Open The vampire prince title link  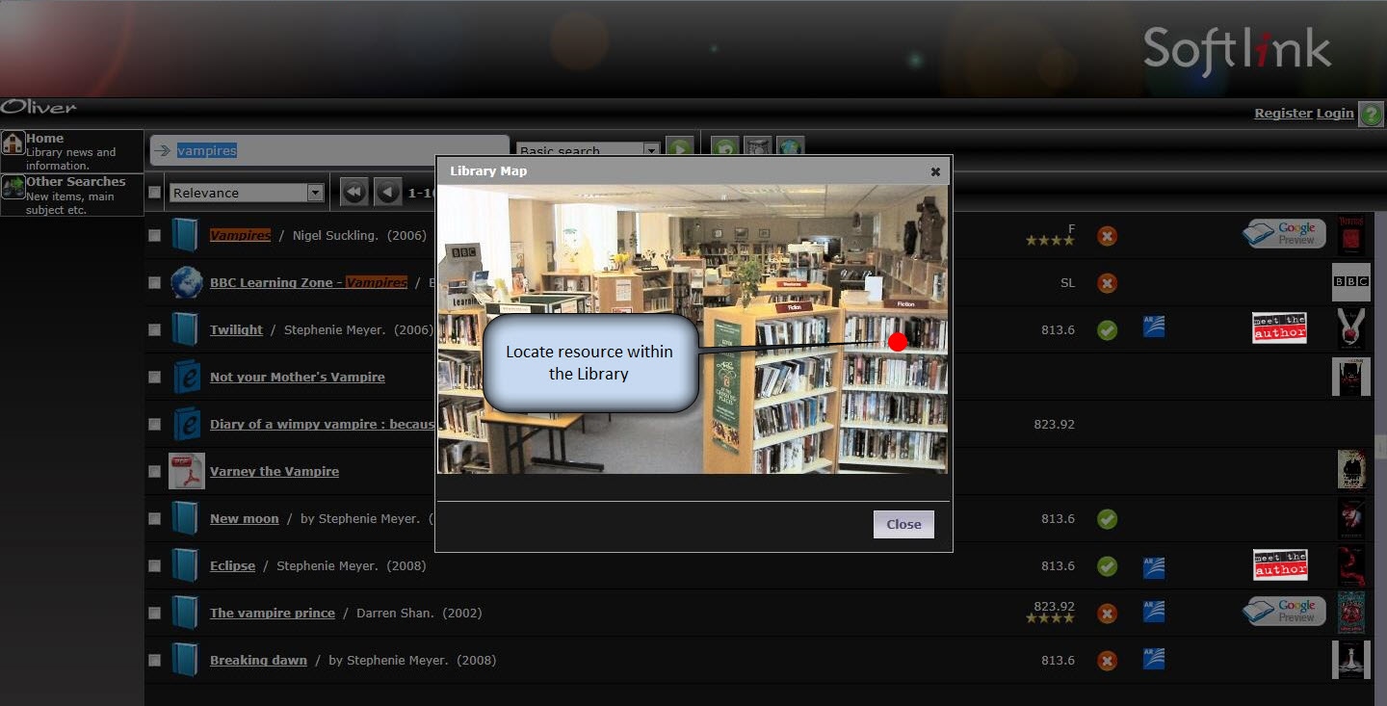tap(273, 613)
